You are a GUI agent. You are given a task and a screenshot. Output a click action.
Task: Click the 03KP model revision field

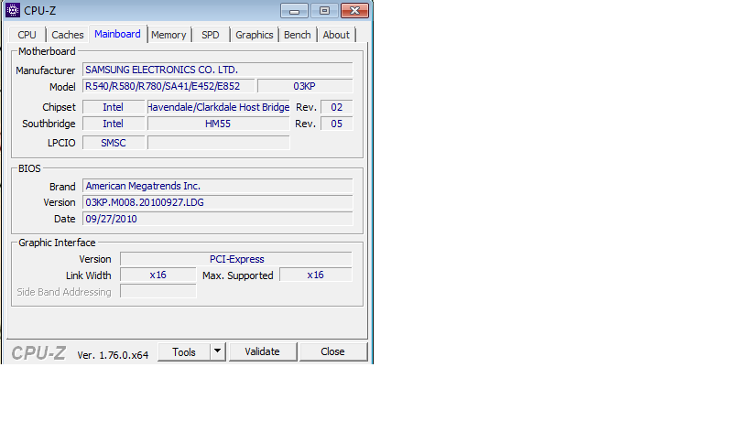point(305,86)
